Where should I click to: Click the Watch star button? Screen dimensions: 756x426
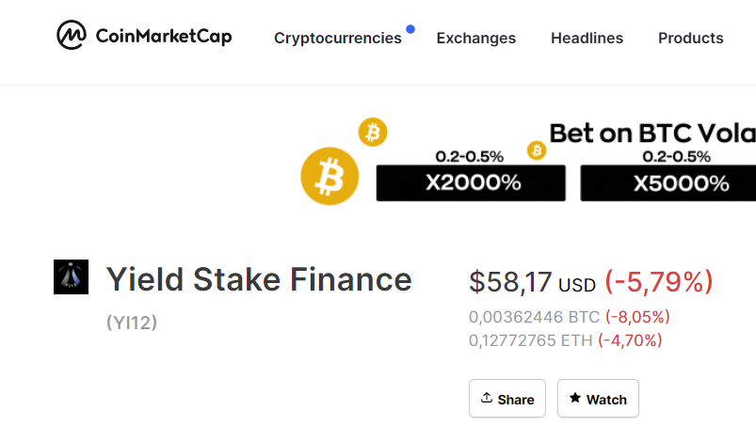(x=598, y=399)
